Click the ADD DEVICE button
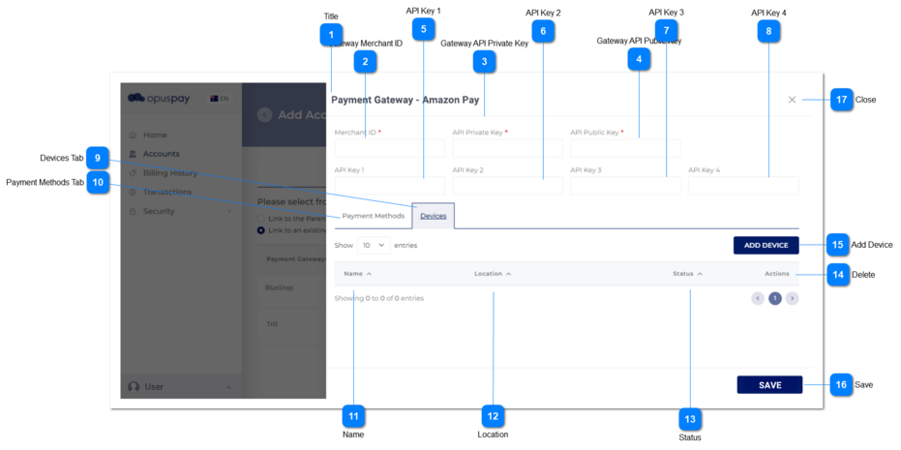Viewport: 901px width, 450px height. coord(766,245)
